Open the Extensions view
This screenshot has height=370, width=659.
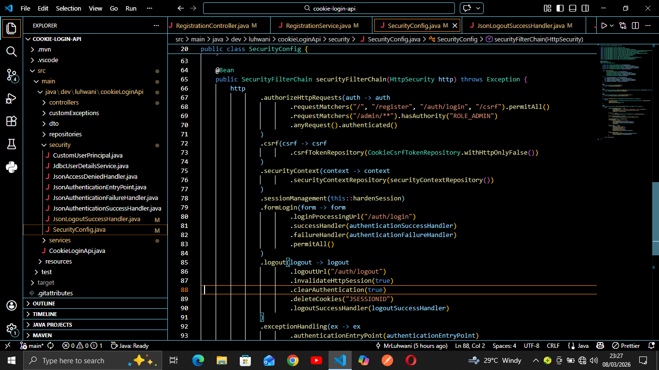click(12, 121)
